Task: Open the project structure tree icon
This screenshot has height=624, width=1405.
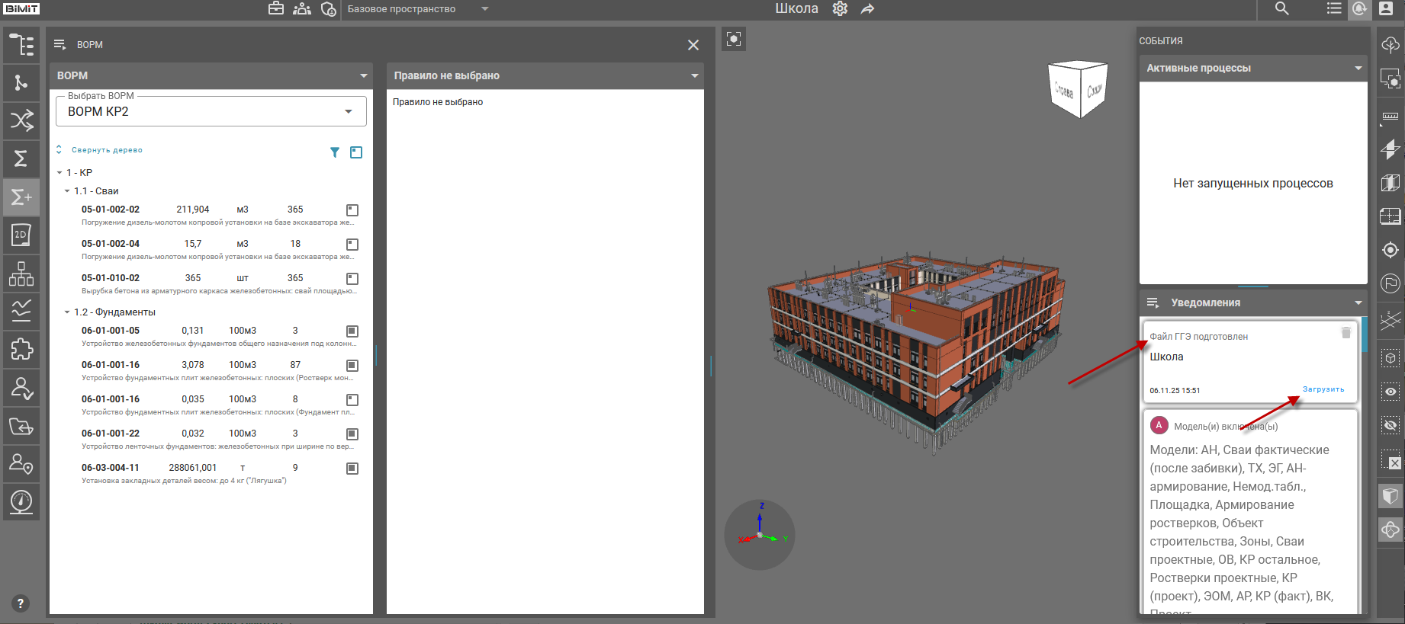Action: tap(21, 45)
